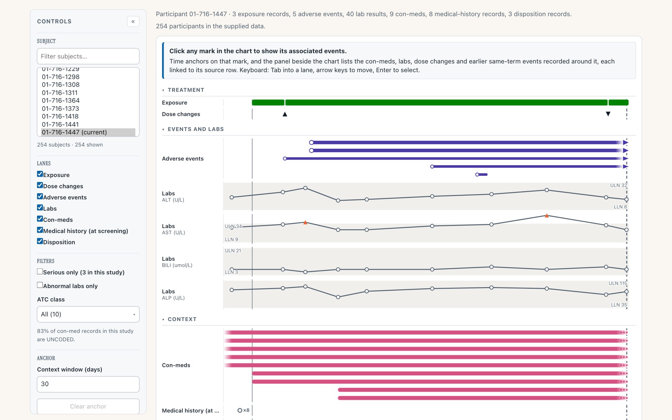Collapse the Controls panel with the « button
This screenshot has width=672, height=420.
click(133, 21)
